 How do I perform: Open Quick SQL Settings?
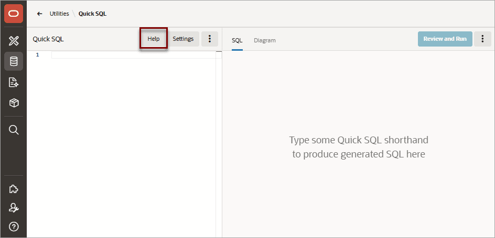click(x=183, y=39)
